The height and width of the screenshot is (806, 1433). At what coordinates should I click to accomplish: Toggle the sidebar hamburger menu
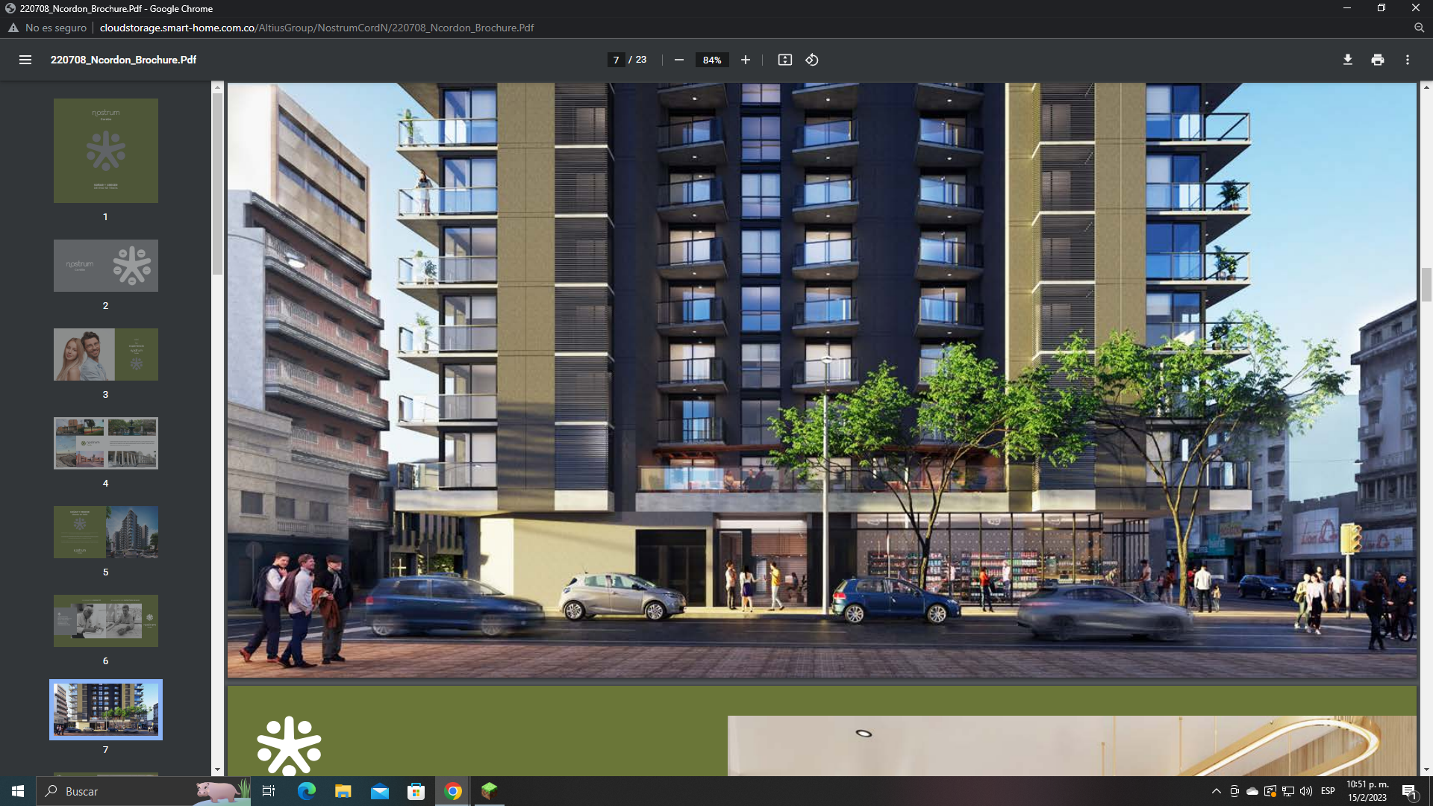coord(25,60)
